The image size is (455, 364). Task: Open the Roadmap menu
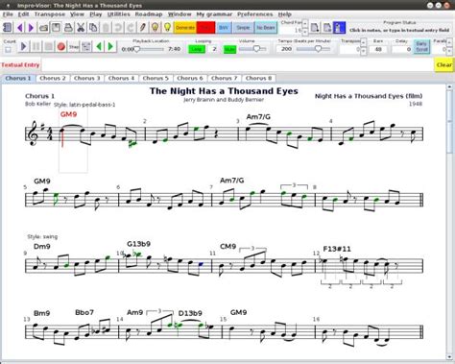[x=149, y=14]
